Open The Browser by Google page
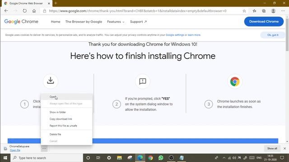 click(84, 22)
